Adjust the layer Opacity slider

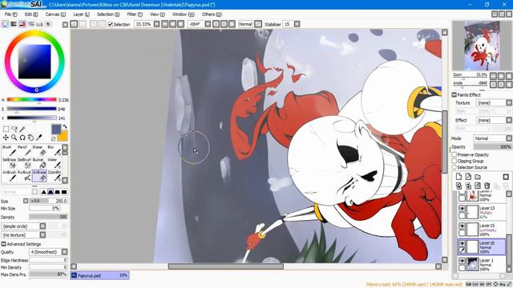point(492,147)
